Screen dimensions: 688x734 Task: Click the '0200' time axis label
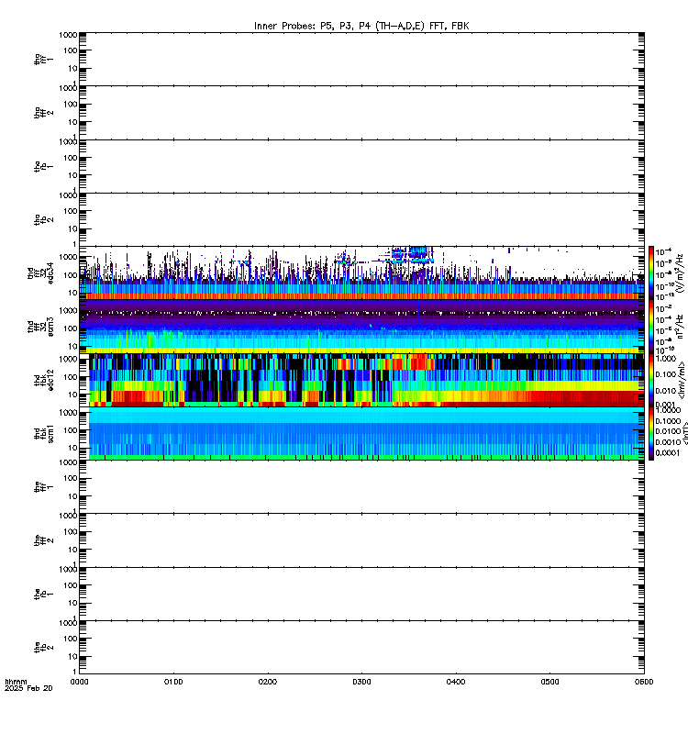pos(267,682)
